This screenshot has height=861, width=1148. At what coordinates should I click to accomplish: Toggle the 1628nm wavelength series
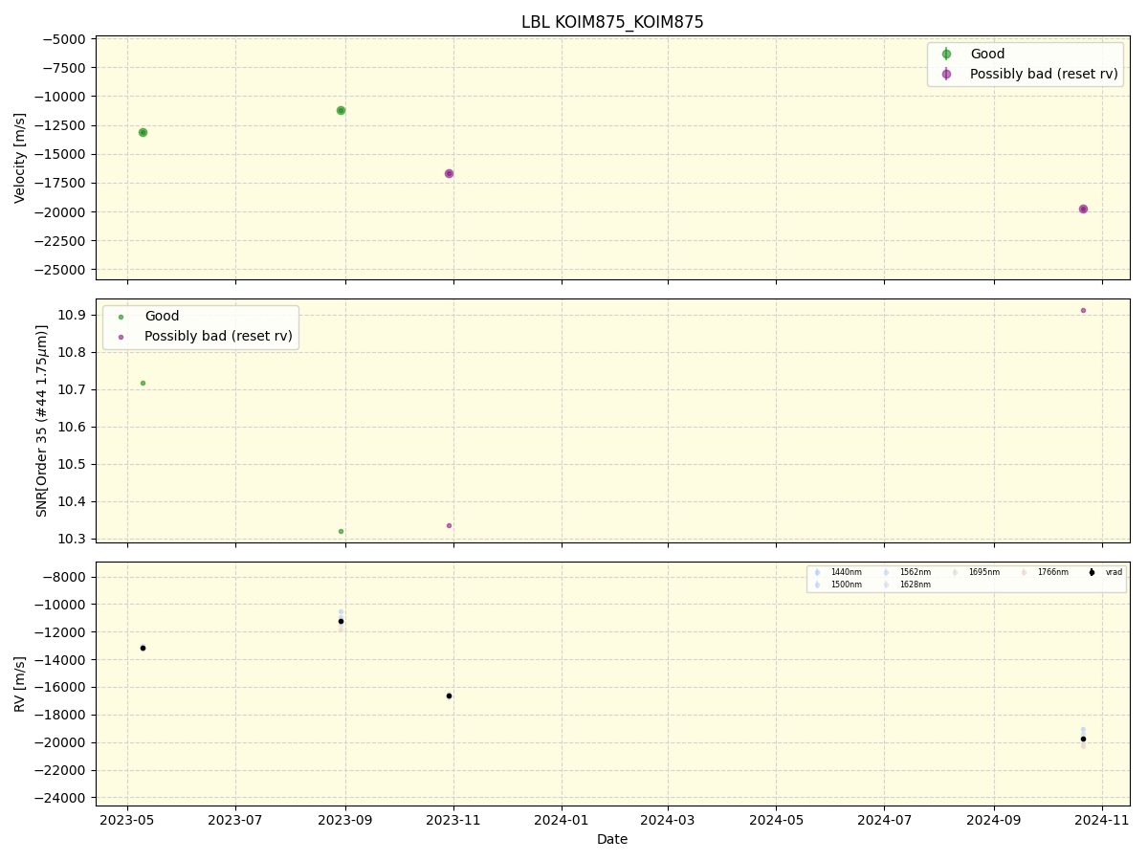pyautogui.click(x=885, y=584)
